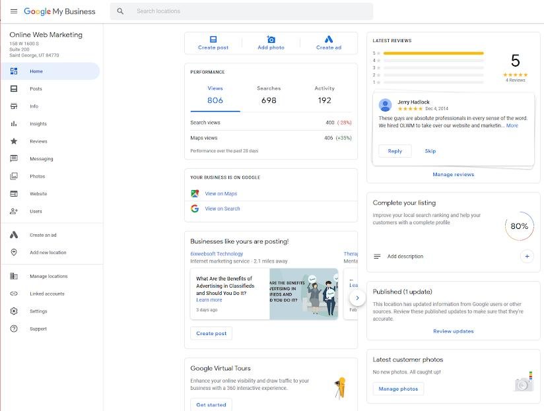Click the Search views row
Viewport: 544px width, 411px height.
(271, 123)
